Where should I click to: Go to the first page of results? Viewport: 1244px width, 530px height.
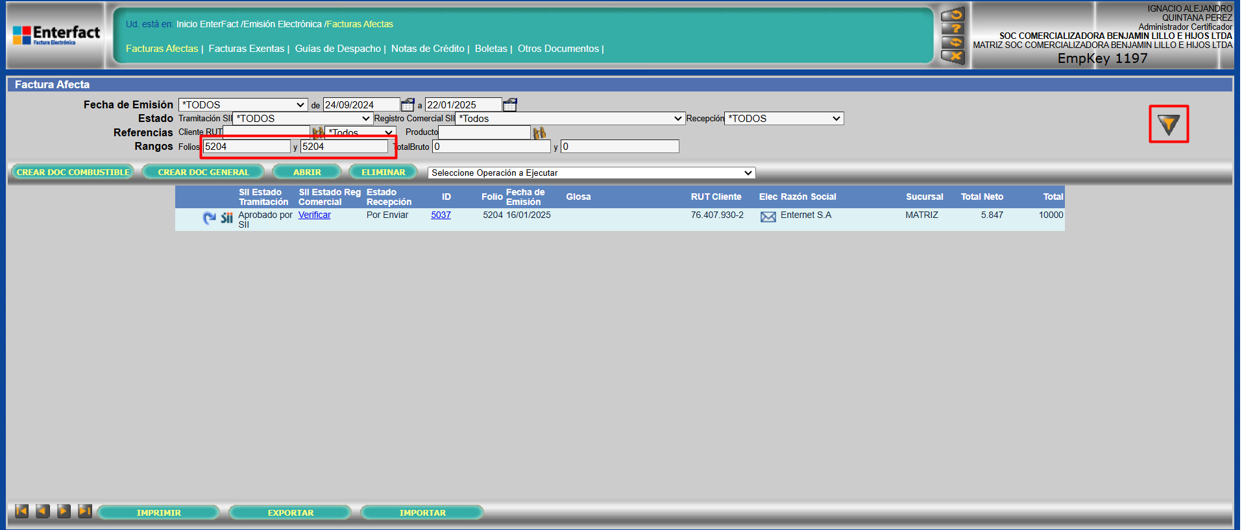(21, 511)
